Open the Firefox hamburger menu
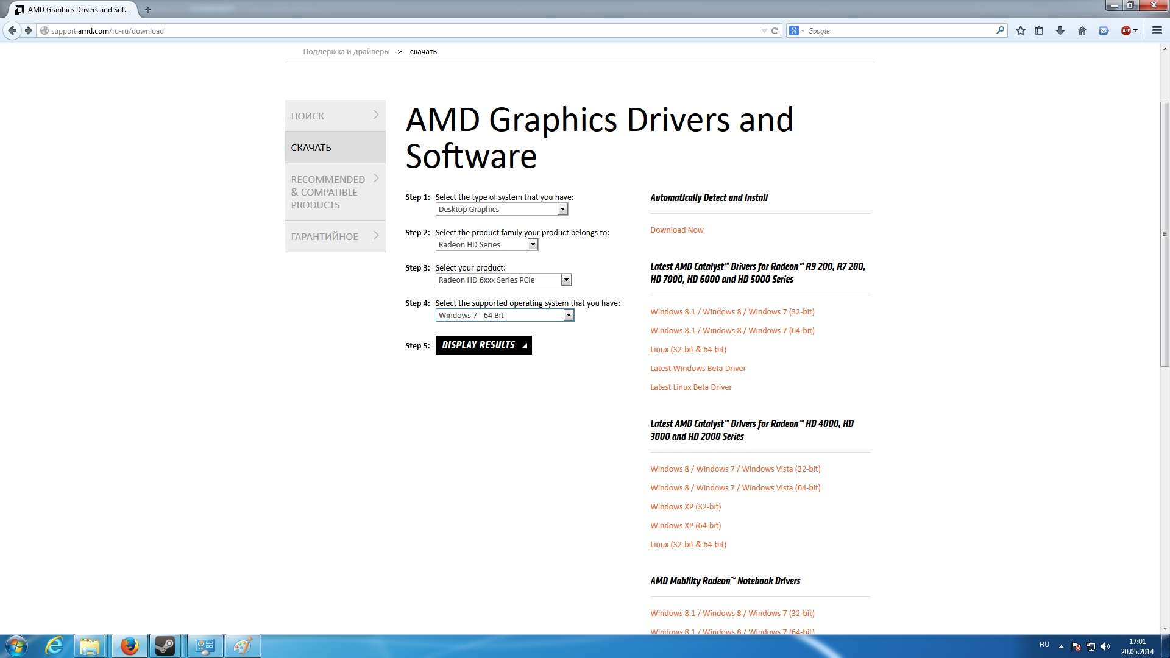 [x=1157, y=30]
